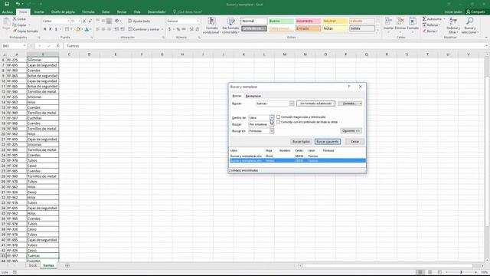Open the Vista ribbon tab

[x=137, y=12]
